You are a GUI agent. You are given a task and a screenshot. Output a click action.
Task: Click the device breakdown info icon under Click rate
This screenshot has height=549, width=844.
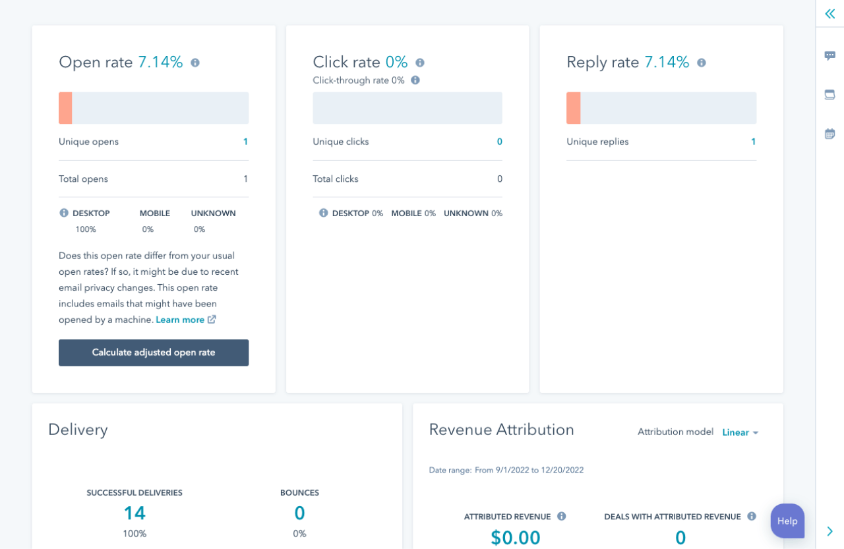pyautogui.click(x=322, y=213)
